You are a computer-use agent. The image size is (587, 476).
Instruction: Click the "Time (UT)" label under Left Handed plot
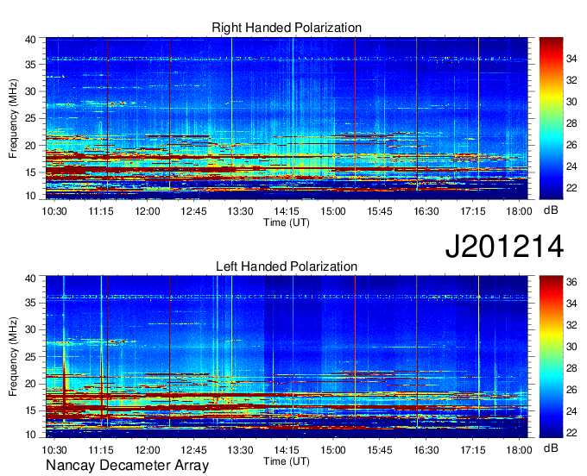(x=287, y=461)
